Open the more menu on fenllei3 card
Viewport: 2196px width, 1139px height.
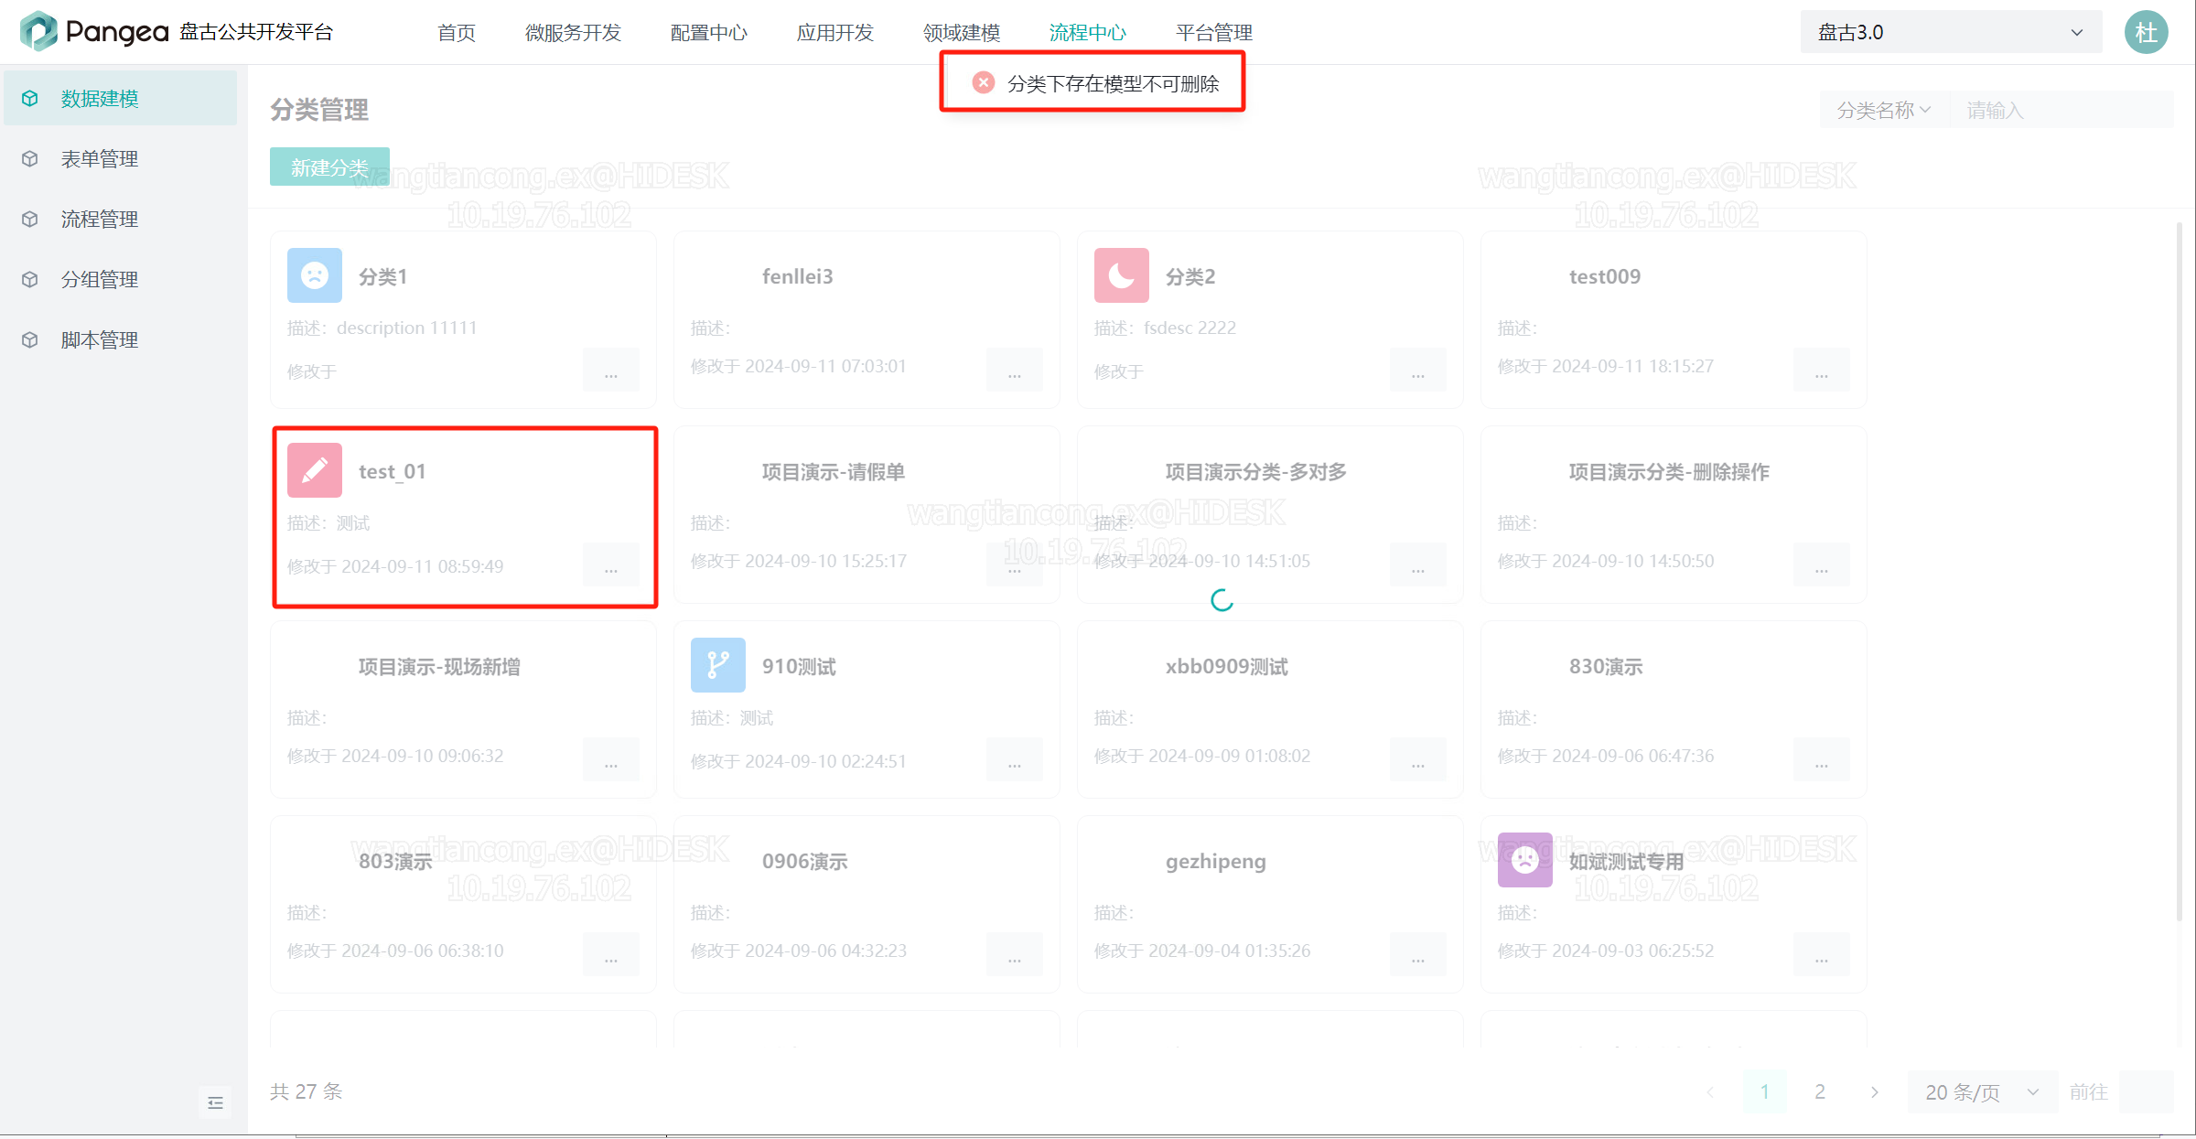[x=1015, y=371]
